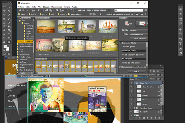The height and width of the screenshot is (123, 185).
Task: Hide the Contact layer
Action: [x=131, y=104]
